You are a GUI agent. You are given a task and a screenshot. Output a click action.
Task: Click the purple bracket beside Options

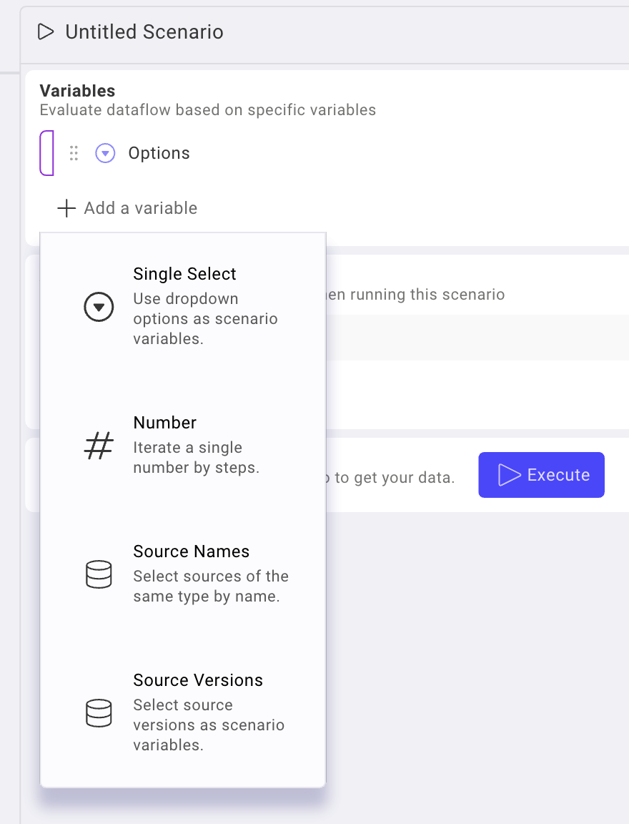(x=46, y=153)
